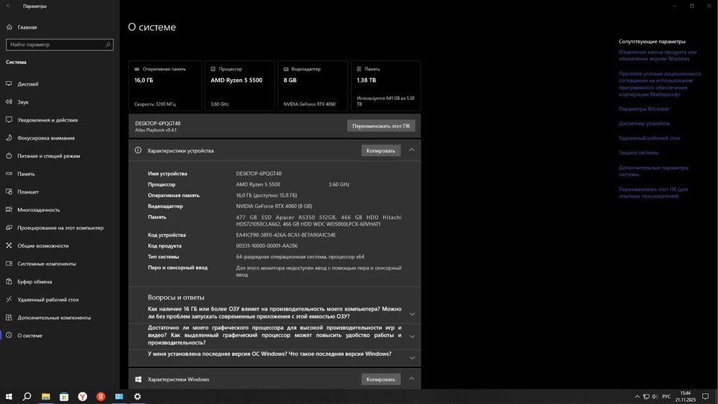
Task: Open the Изменение ключа продукта link
Action: tap(658, 55)
